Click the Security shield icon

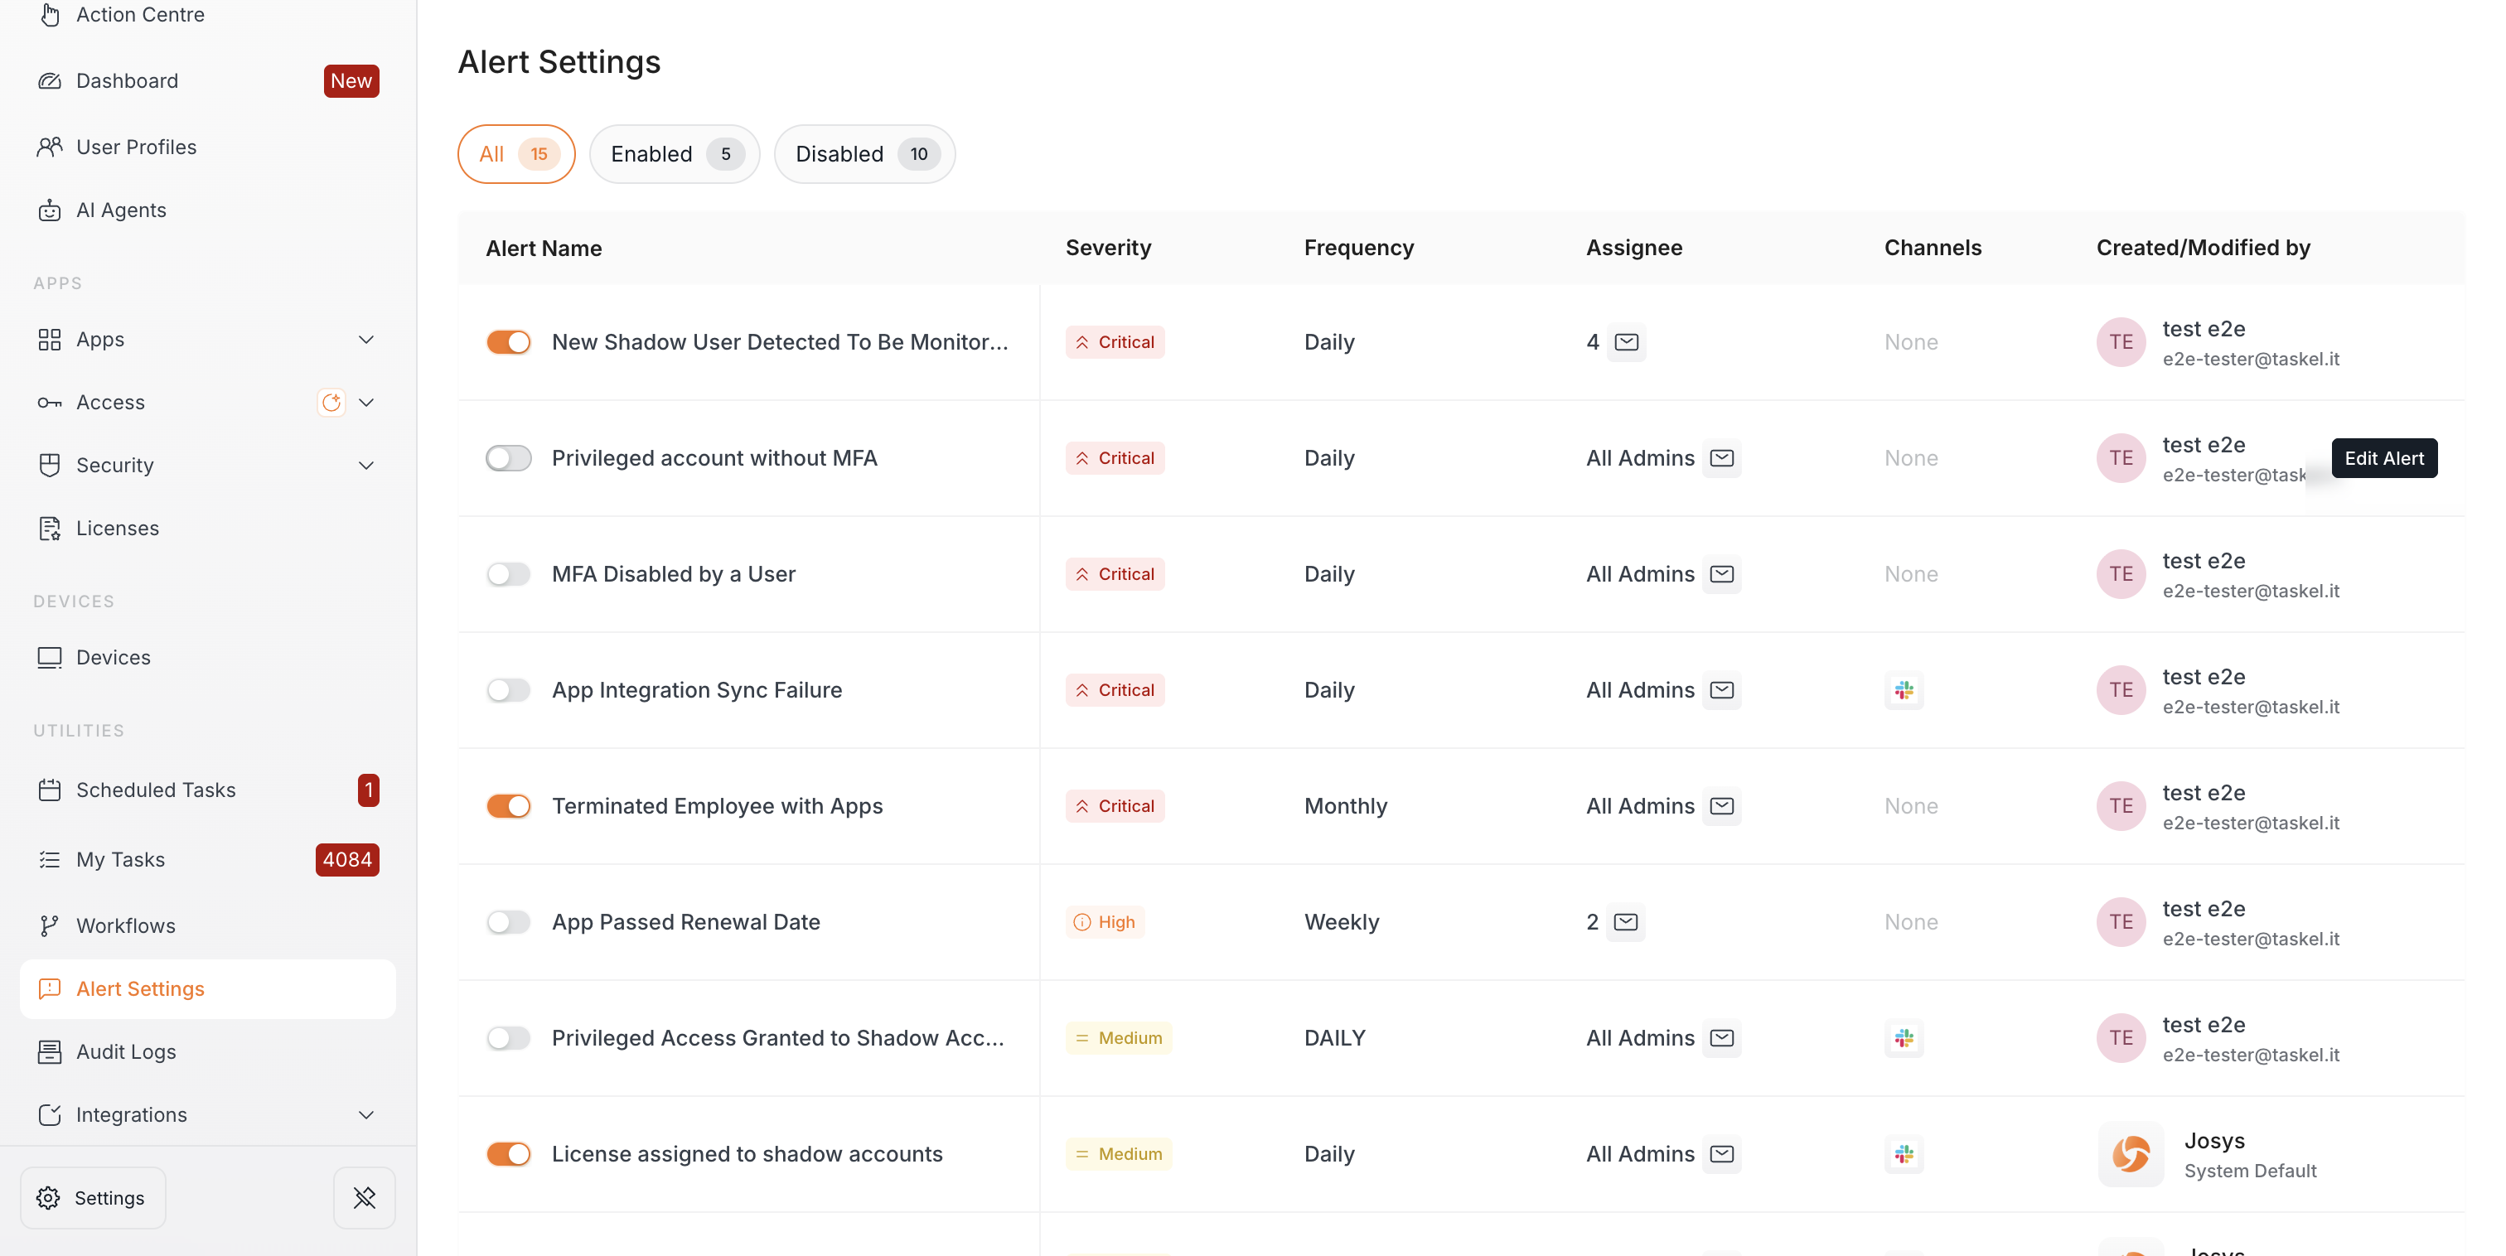click(50, 465)
